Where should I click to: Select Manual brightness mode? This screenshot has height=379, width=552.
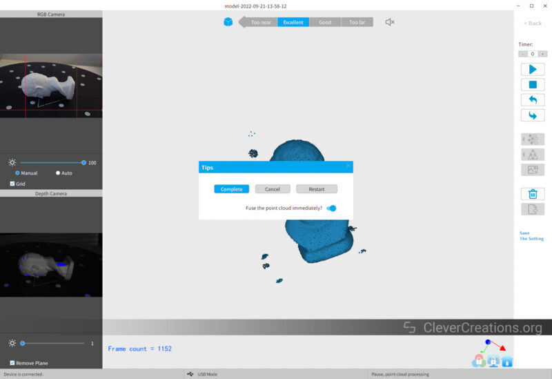(17, 173)
